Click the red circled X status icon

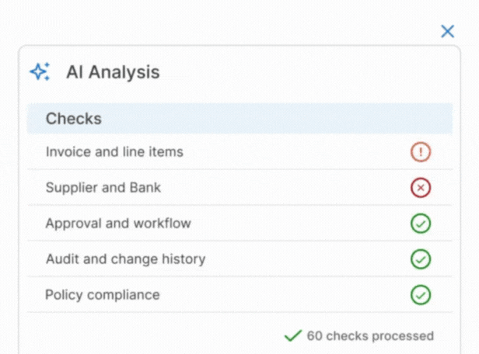point(421,188)
